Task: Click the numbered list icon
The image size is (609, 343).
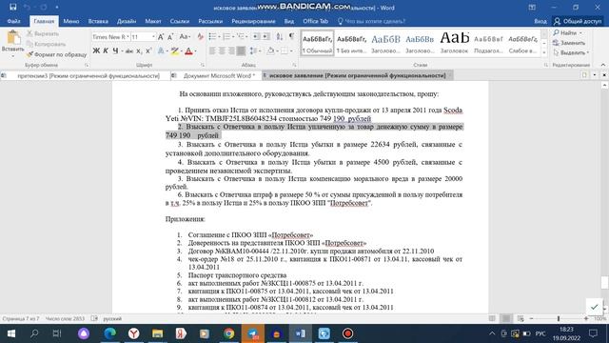Action: (226, 36)
